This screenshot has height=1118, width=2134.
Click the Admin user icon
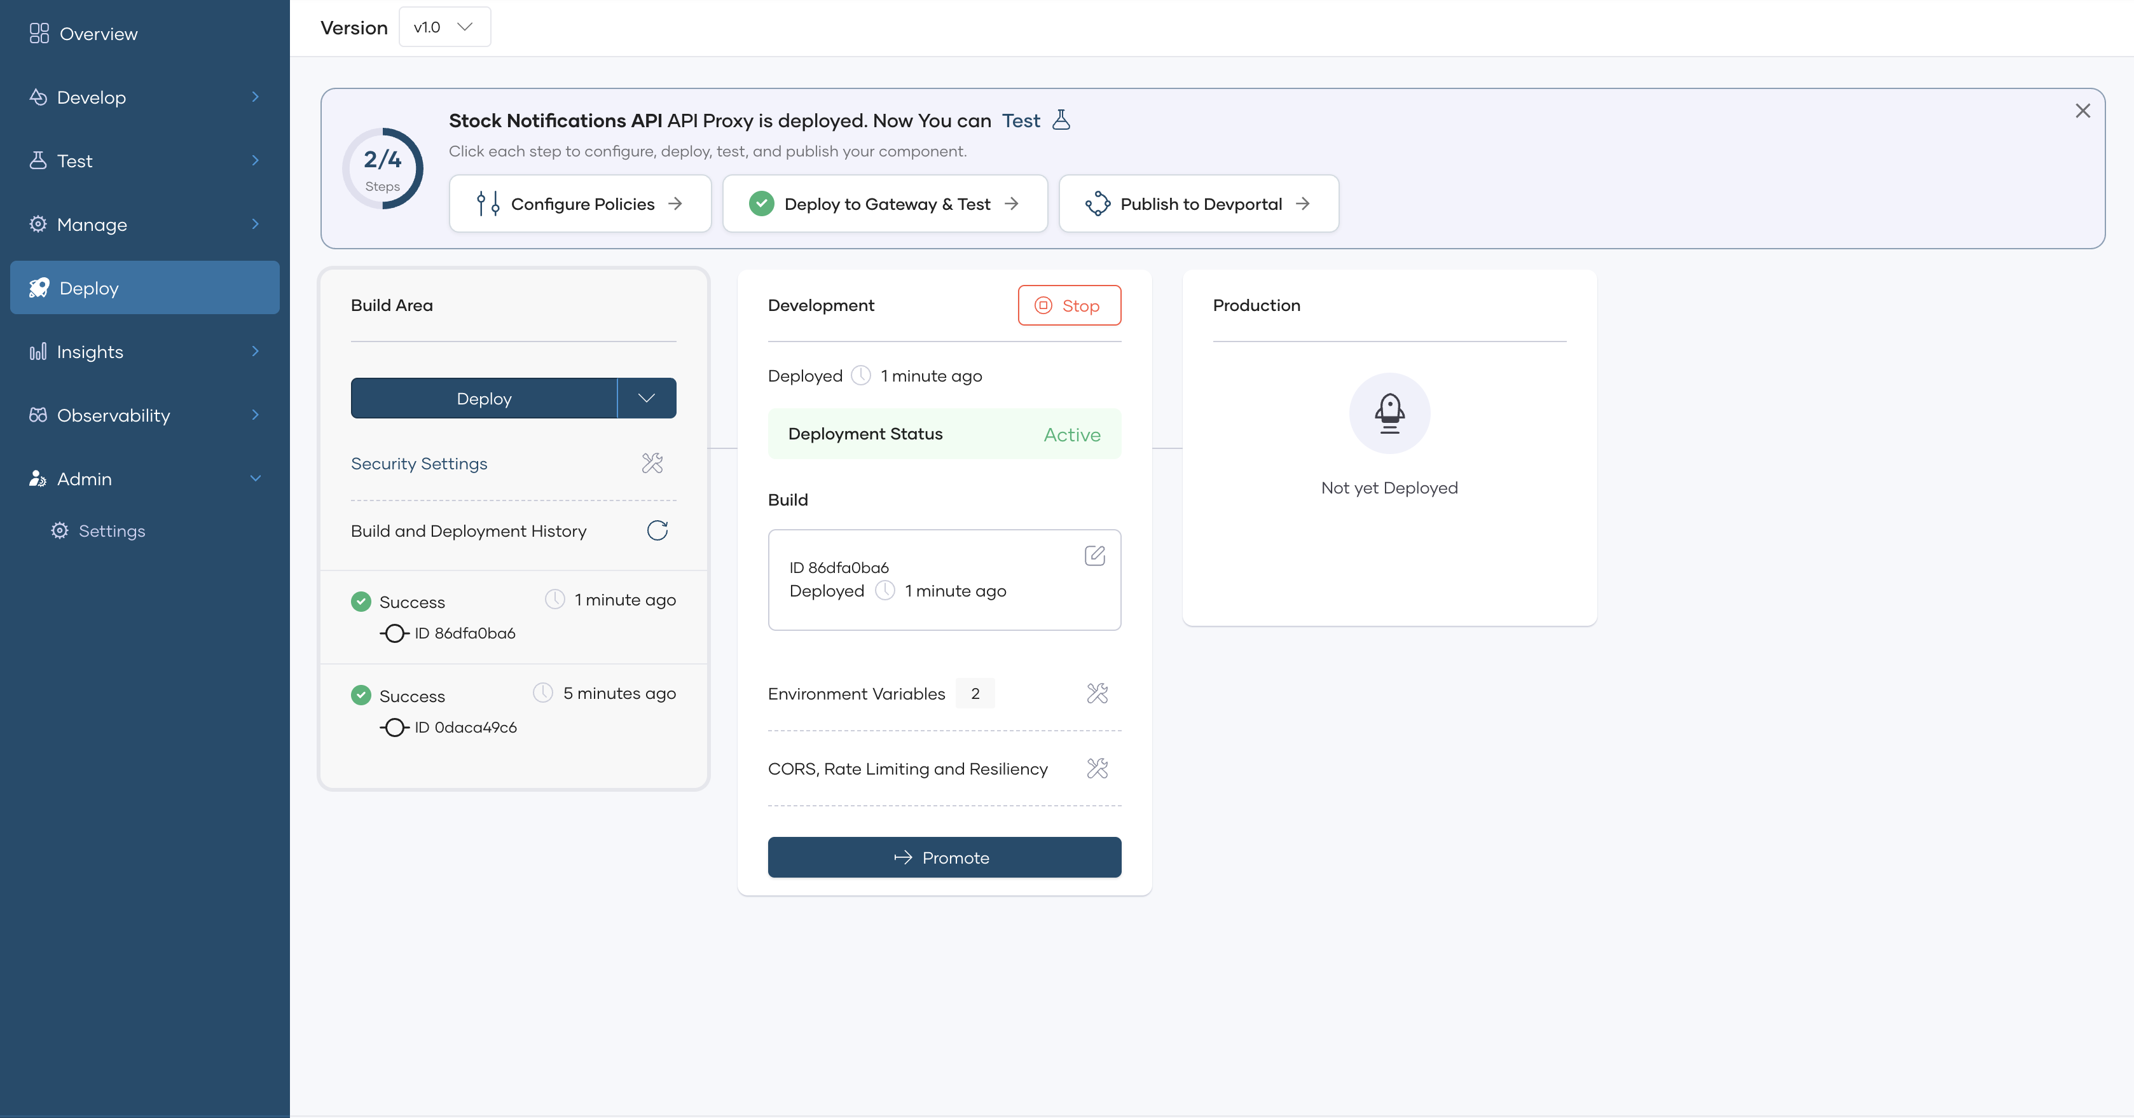click(x=38, y=478)
